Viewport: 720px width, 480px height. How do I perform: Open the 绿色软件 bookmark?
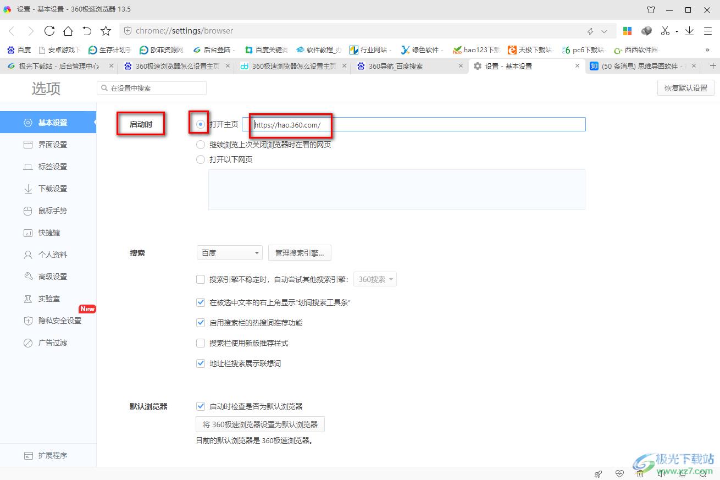pyautogui.click(x=422, y=49)
